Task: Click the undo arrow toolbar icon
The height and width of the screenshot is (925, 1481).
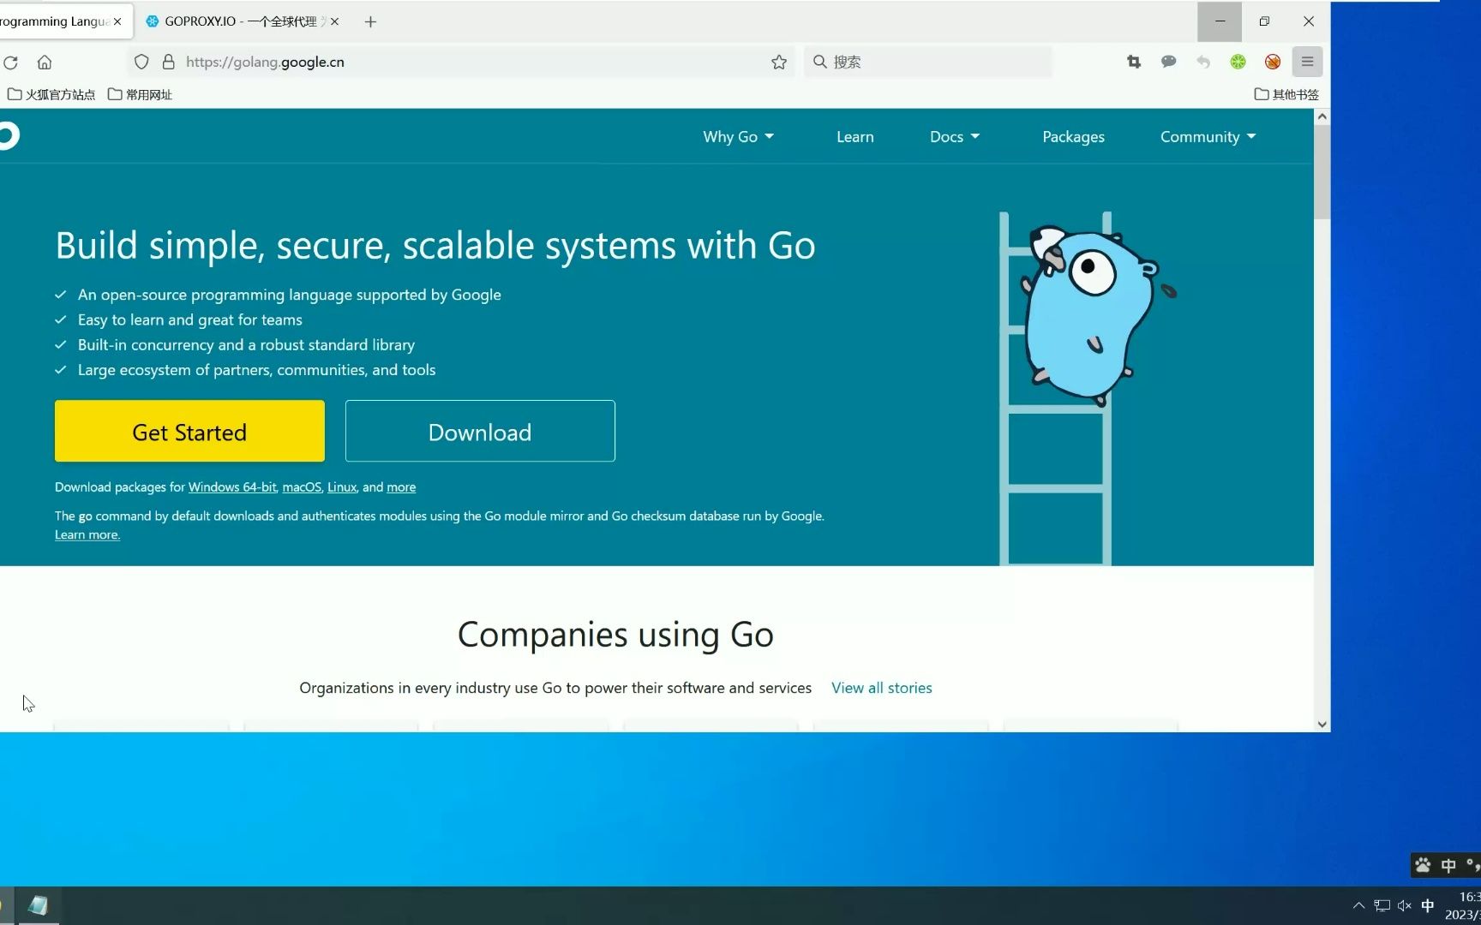Action: [x=1203, y=62]
